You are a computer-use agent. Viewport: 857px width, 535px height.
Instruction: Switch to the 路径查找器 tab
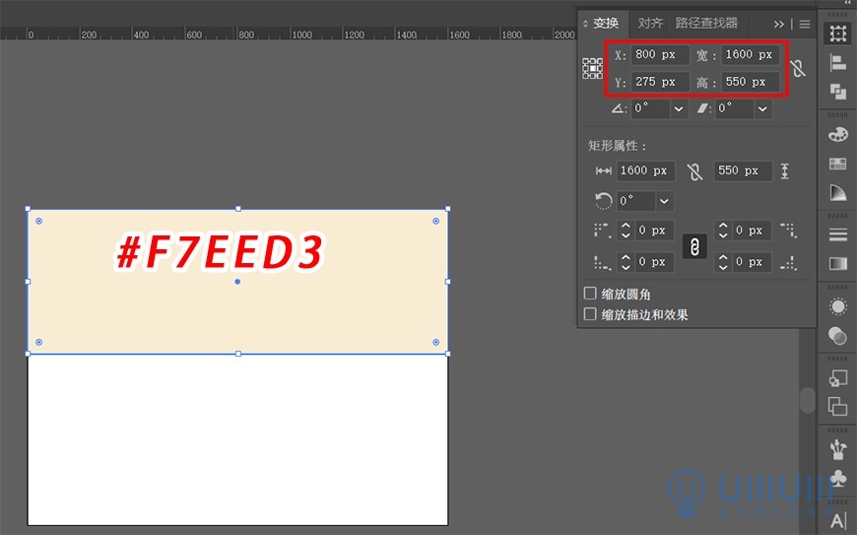coord(706,24)
